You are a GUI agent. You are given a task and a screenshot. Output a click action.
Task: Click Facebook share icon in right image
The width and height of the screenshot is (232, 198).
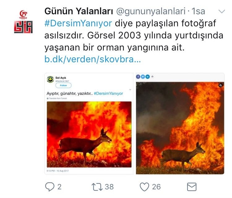pyautogui.click(x=138, y=77)
